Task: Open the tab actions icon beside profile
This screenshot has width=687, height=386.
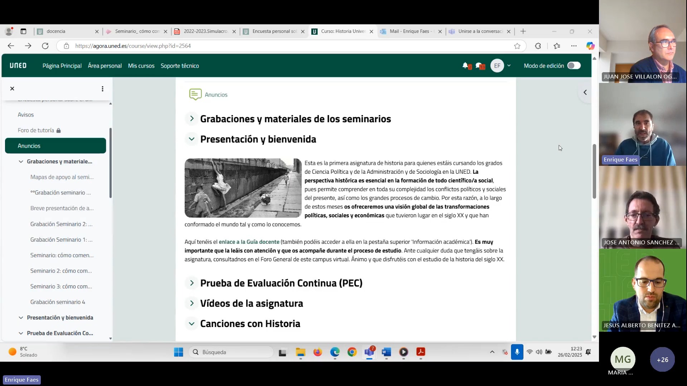Action: [x=23, y=31]
